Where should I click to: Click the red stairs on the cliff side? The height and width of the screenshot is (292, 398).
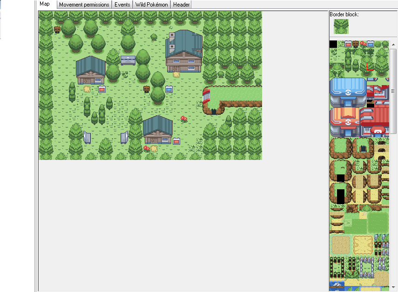pos(206,97)
